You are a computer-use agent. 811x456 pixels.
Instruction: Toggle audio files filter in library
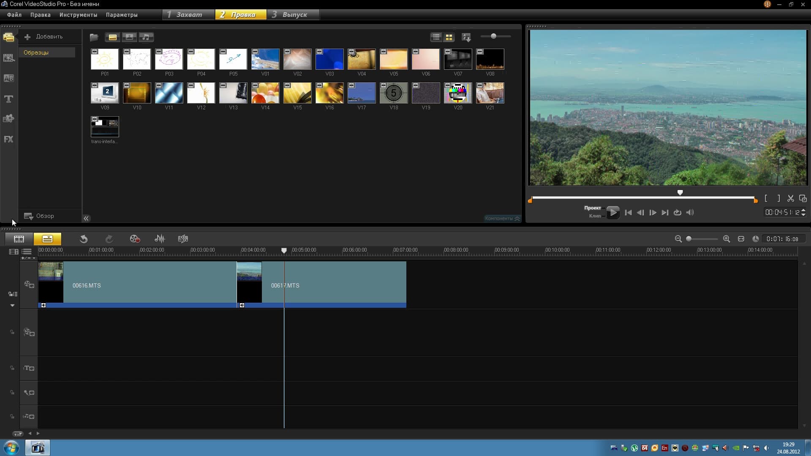146,37
